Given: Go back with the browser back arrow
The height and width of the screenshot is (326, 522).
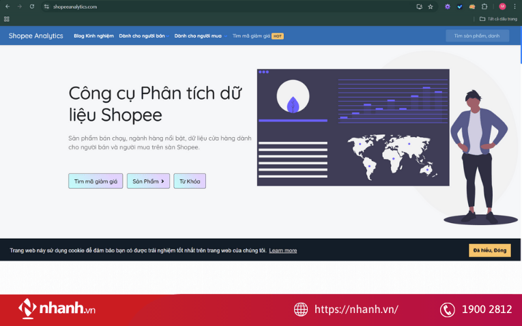Looking at the screenshot, I should click(x=8, y=6).
